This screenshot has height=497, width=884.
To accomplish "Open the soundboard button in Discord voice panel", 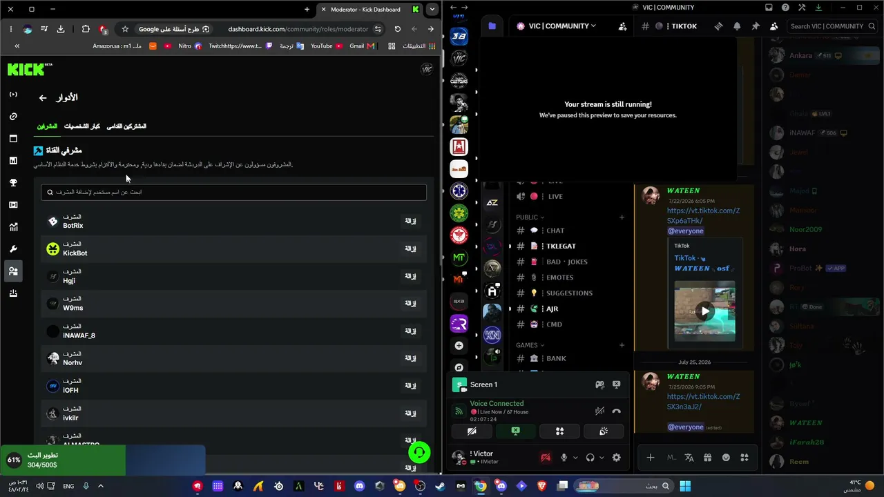I will point(603,431).
